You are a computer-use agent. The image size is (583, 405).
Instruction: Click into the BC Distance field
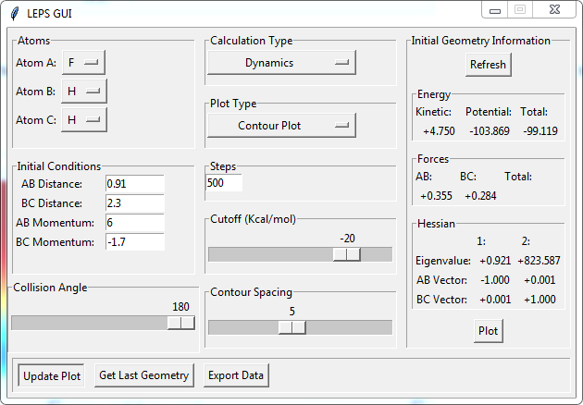(134, 203)
